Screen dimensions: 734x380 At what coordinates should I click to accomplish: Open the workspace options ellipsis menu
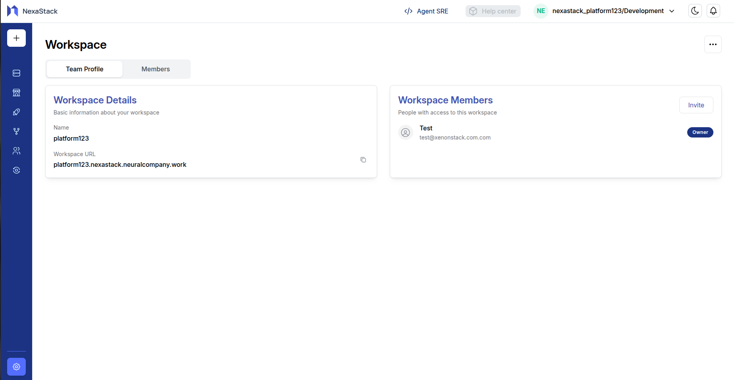pos(713,44)
